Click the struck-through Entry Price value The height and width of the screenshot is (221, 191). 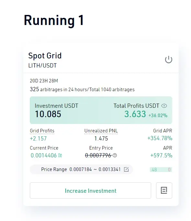[98, 155]
